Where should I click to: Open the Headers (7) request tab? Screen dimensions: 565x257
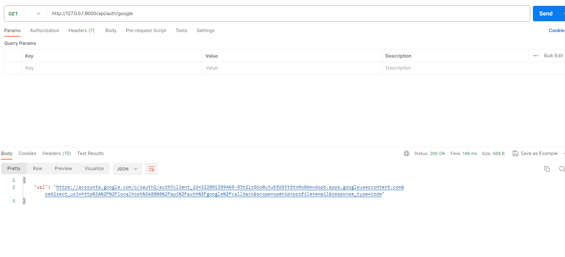pyautogui.click(x=82, y=31)
